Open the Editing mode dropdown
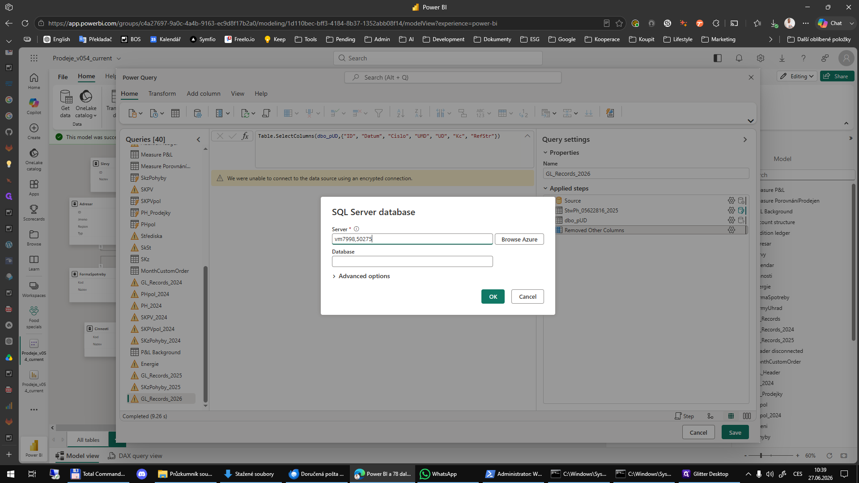The height and width of the screenshot is (483, 859). (x=797, y=76)
